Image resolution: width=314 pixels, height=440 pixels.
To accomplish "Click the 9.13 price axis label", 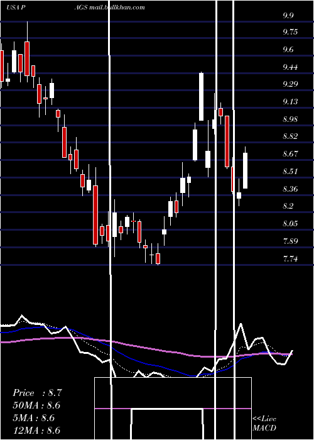I will (x=290, y=101).
